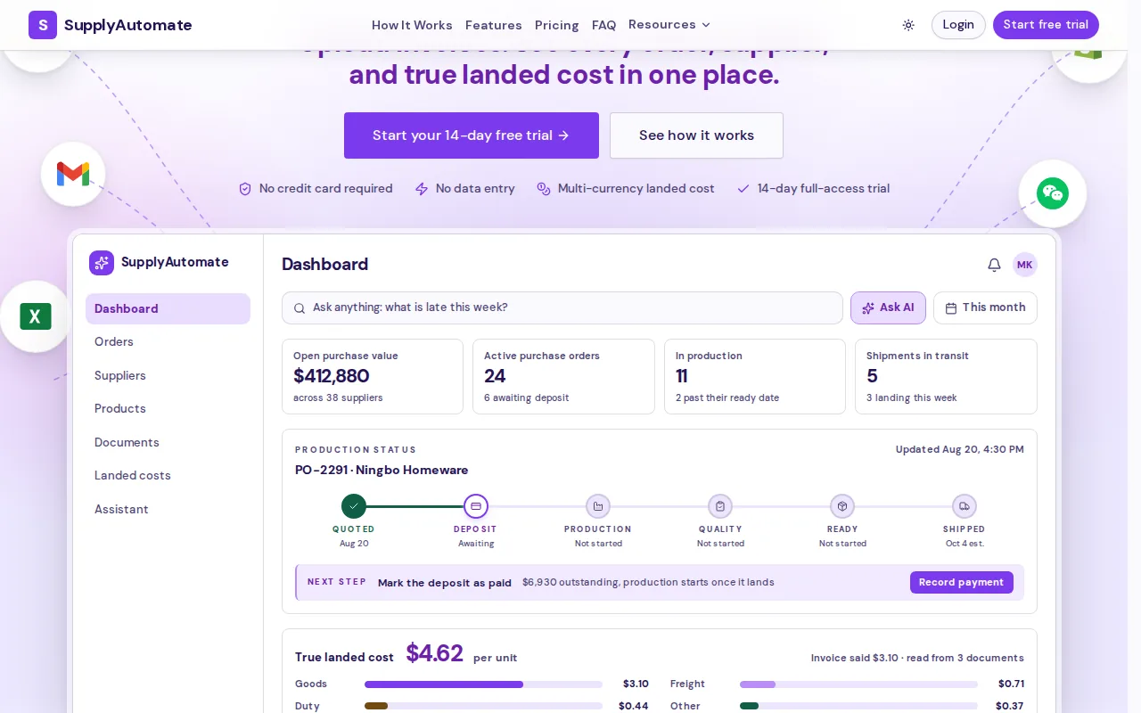This screenshot has height=713, width=1141.
Task: Open How It Works nav link
Action: point(412,25)
